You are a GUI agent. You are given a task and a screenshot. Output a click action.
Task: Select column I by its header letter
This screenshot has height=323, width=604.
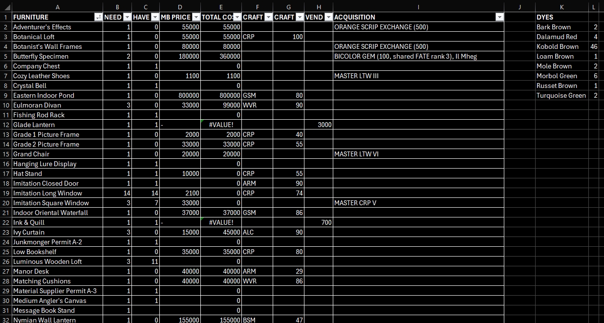[418, 7]
